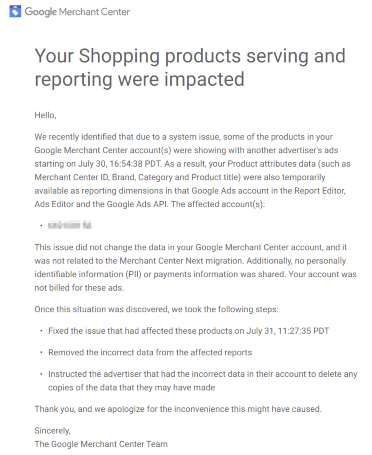The width and height of the screenshot is (372, 455).
Task: Click the "Google Merchant Center" header text
Action: click(77, 12)
